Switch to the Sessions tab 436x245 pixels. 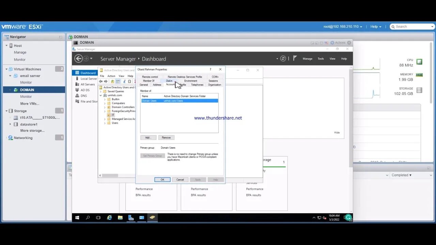pyautogui.click(x=213, y=81)
